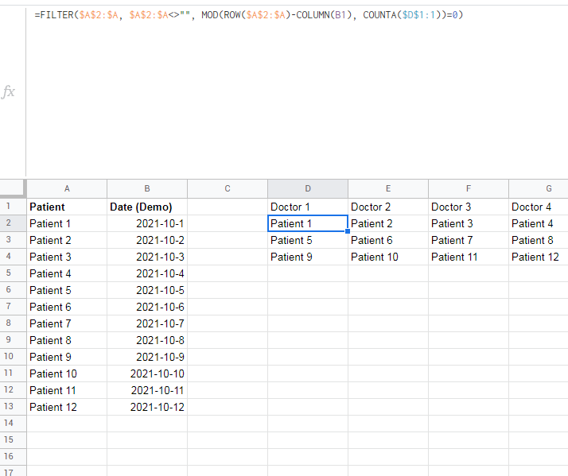Select 'Patient 6' under Doctor 2

click(x=388, y=240)
